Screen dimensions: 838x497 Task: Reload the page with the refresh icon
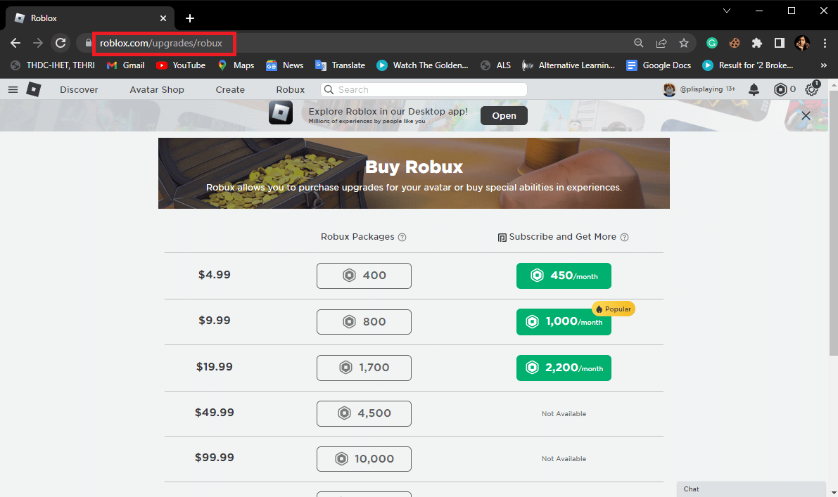click(x=61, y=44)
